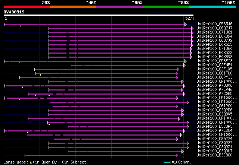The height and width of the screenshot is (165, 239).
Task: Click the yellow gap marker under UniRef100_C6ITU0 bar
Action: coord(40,75)
